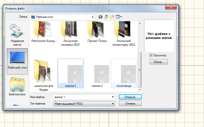
Task: Open the Тип файлов dropdown
Action: 84,104
